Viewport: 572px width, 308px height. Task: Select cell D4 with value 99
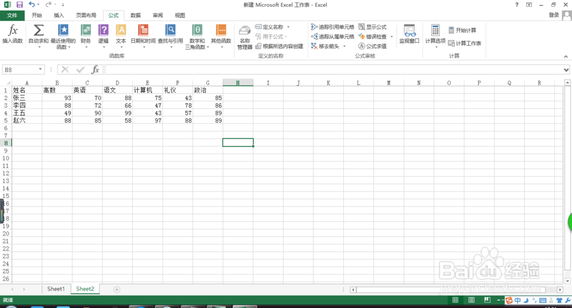117,113
